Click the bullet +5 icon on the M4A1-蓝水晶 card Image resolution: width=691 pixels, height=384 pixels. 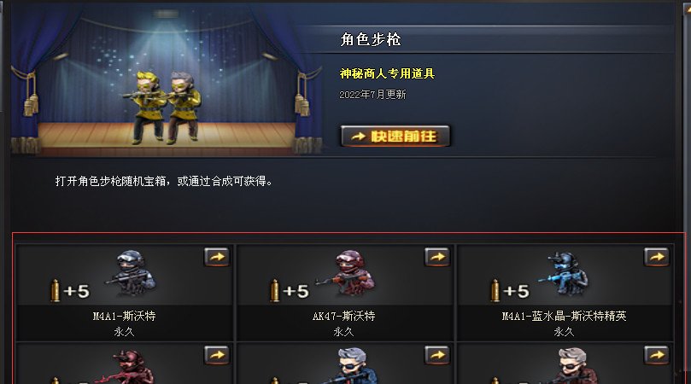(x=509, y=291)
